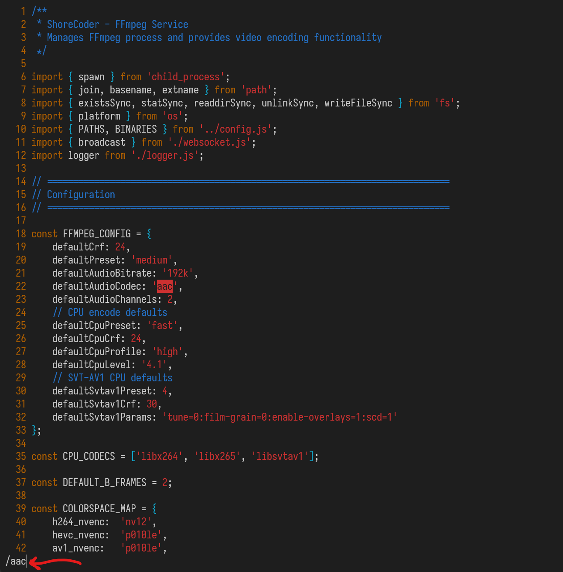Click the existsSync identifier

click(x=105, y=103)
